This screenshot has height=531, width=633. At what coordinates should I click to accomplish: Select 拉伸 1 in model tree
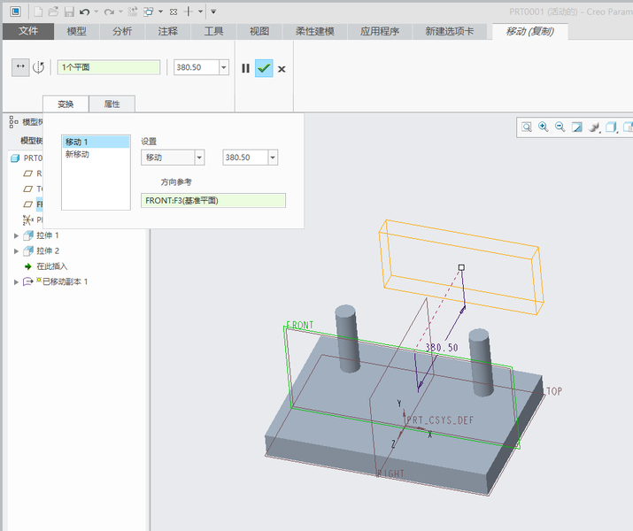[x=48, y=235]
